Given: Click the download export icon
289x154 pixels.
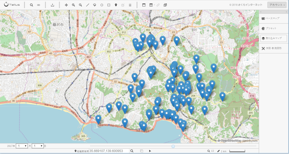Looking at the screenshot, I should 53,5.
